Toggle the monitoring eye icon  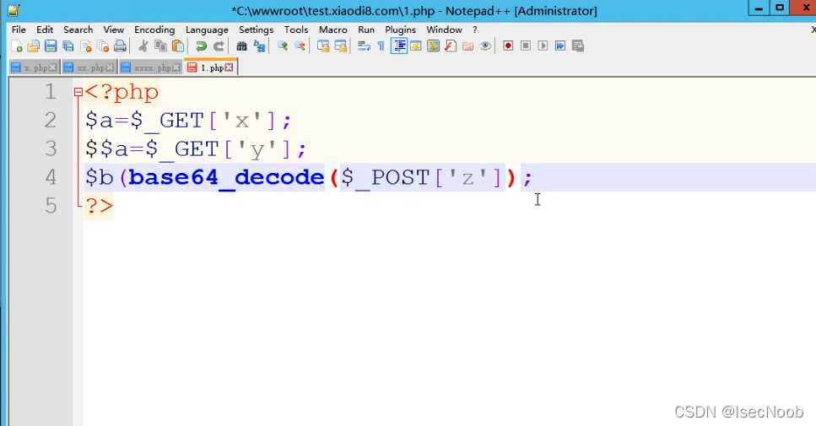tap(485, 46)
